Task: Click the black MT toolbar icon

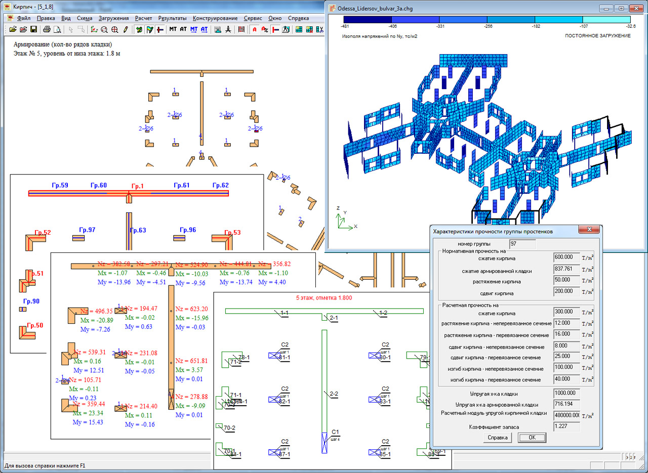Action: click(x=173, y=29)
